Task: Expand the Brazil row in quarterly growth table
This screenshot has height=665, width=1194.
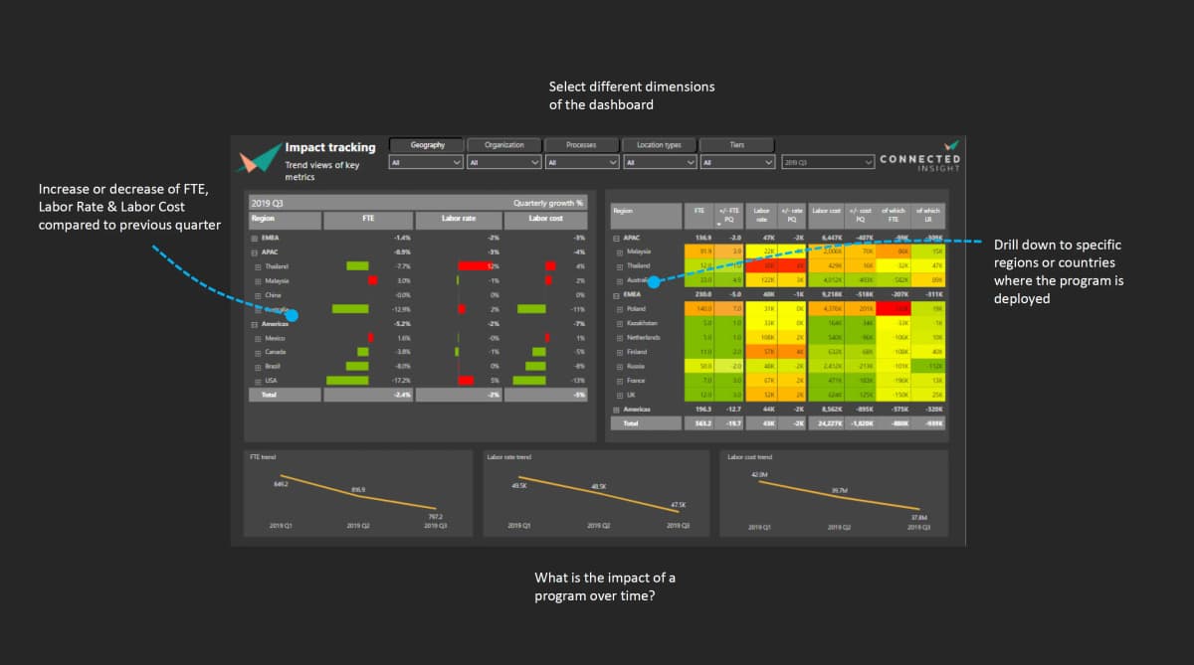Action: click(257, 366)
